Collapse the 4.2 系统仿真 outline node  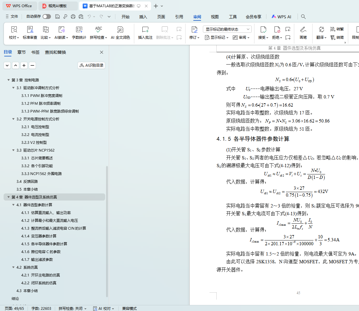[x=13, y=267]
